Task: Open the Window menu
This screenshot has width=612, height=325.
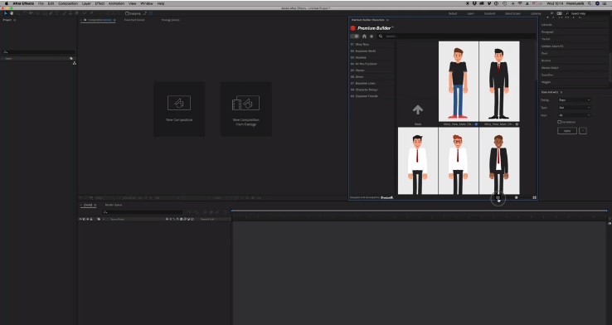Action: [147, 3]
